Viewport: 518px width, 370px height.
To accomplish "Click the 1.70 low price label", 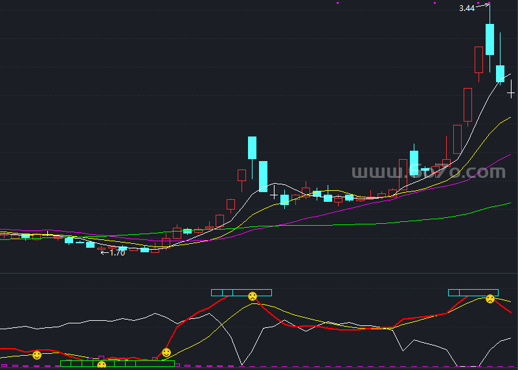I will (x=117, y=253).
